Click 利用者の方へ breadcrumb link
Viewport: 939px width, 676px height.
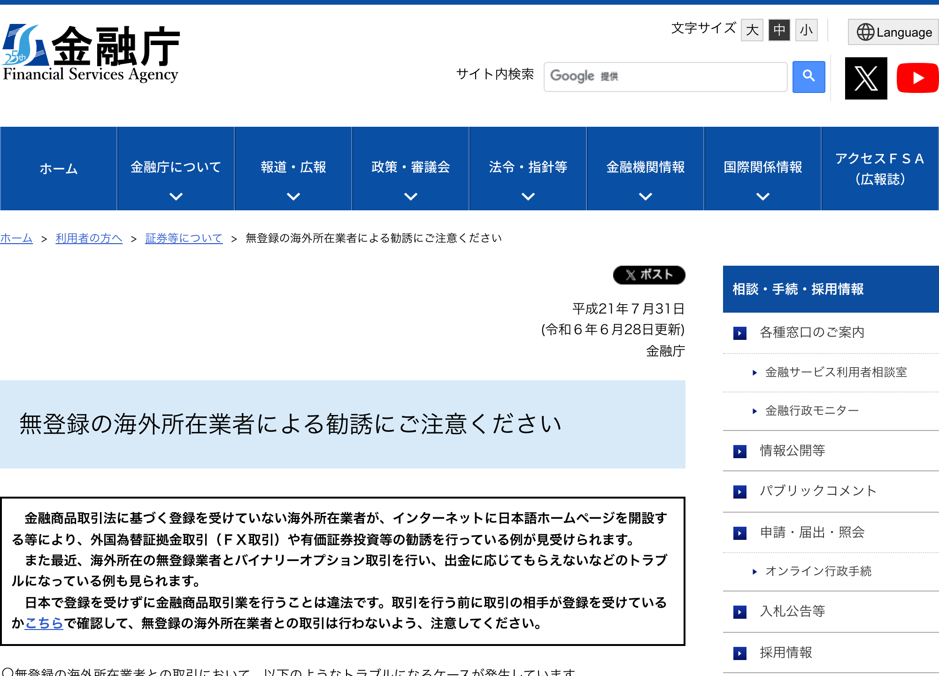[x=89, y=238]
